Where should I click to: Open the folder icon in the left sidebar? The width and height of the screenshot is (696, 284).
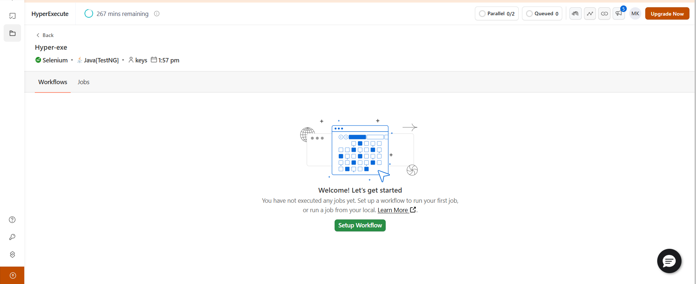click(12, 33)
